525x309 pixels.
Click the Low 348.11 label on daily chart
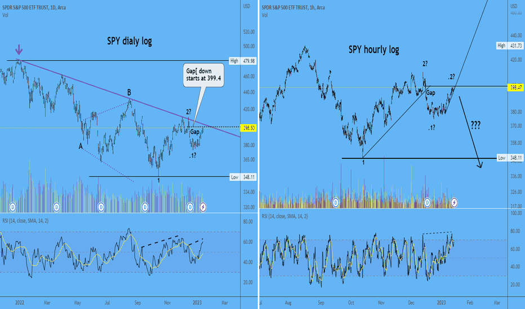(243, 177)
